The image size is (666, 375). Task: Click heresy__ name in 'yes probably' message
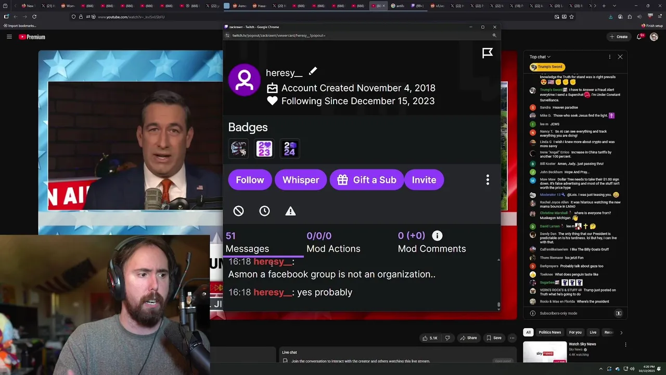tap(273, 292)
